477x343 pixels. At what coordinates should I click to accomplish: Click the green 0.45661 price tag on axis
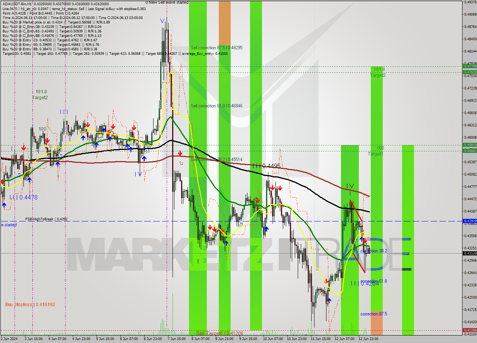470,151
